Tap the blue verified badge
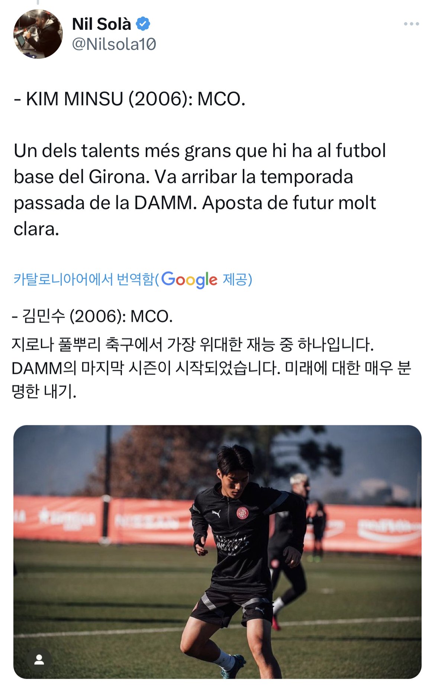435x686 pixels. pyautogui.click(x=143, y=24)
